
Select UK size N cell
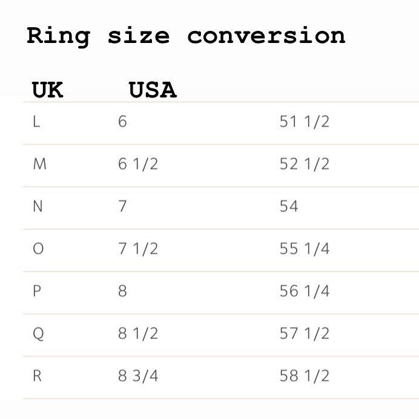tap(38, 206)
